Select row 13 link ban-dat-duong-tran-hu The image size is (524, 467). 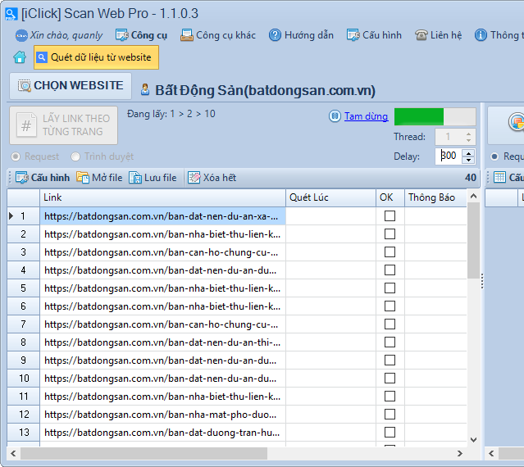tap(162, 433)
